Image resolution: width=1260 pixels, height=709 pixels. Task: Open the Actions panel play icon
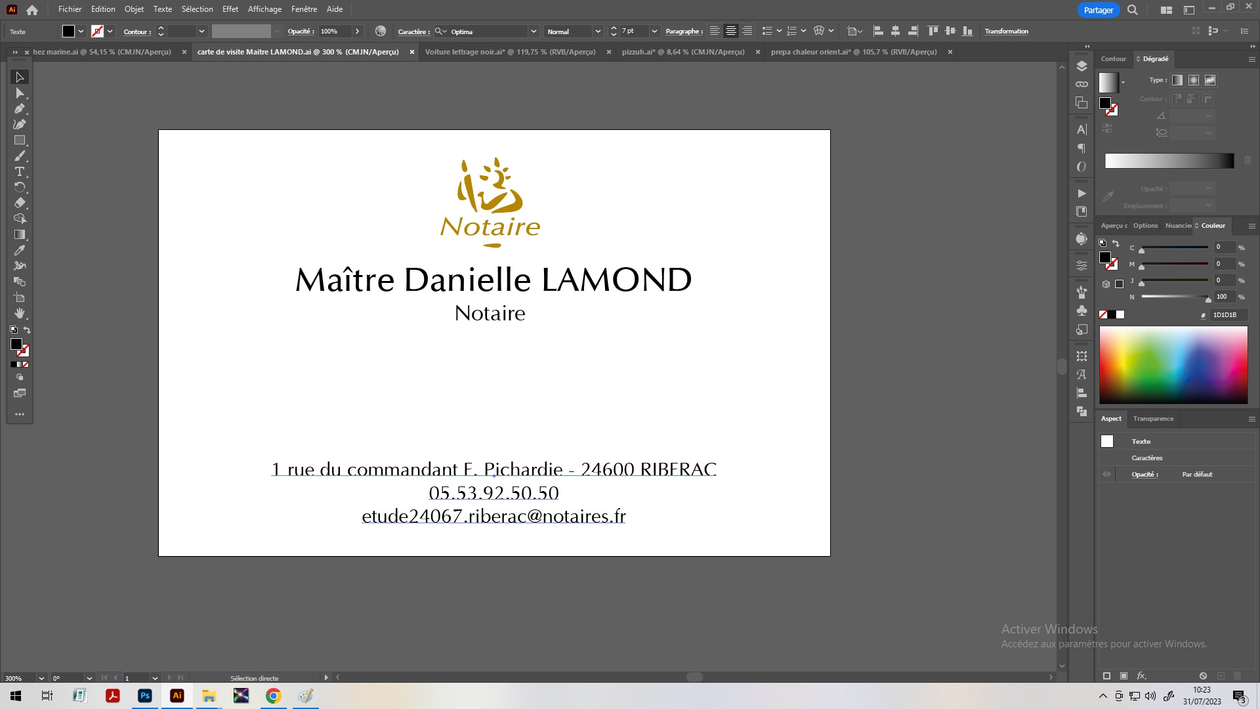pyautogui.click(x=1082, y=194)
